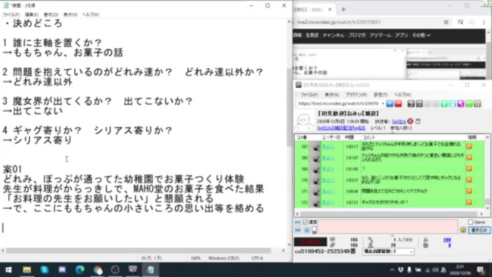Open a new Chrome tab with the plus button
This screenshot has width=492, height=277.
click(343, 9)
